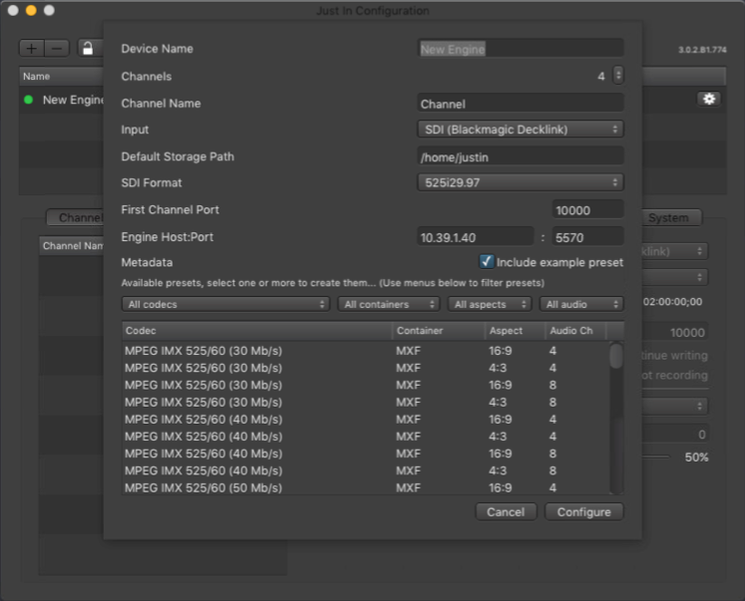Open the All aspects filter
Screen dimensions: 745x601
click(490, 304)
